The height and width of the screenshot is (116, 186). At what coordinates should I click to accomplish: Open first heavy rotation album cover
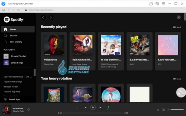(54, 95)
